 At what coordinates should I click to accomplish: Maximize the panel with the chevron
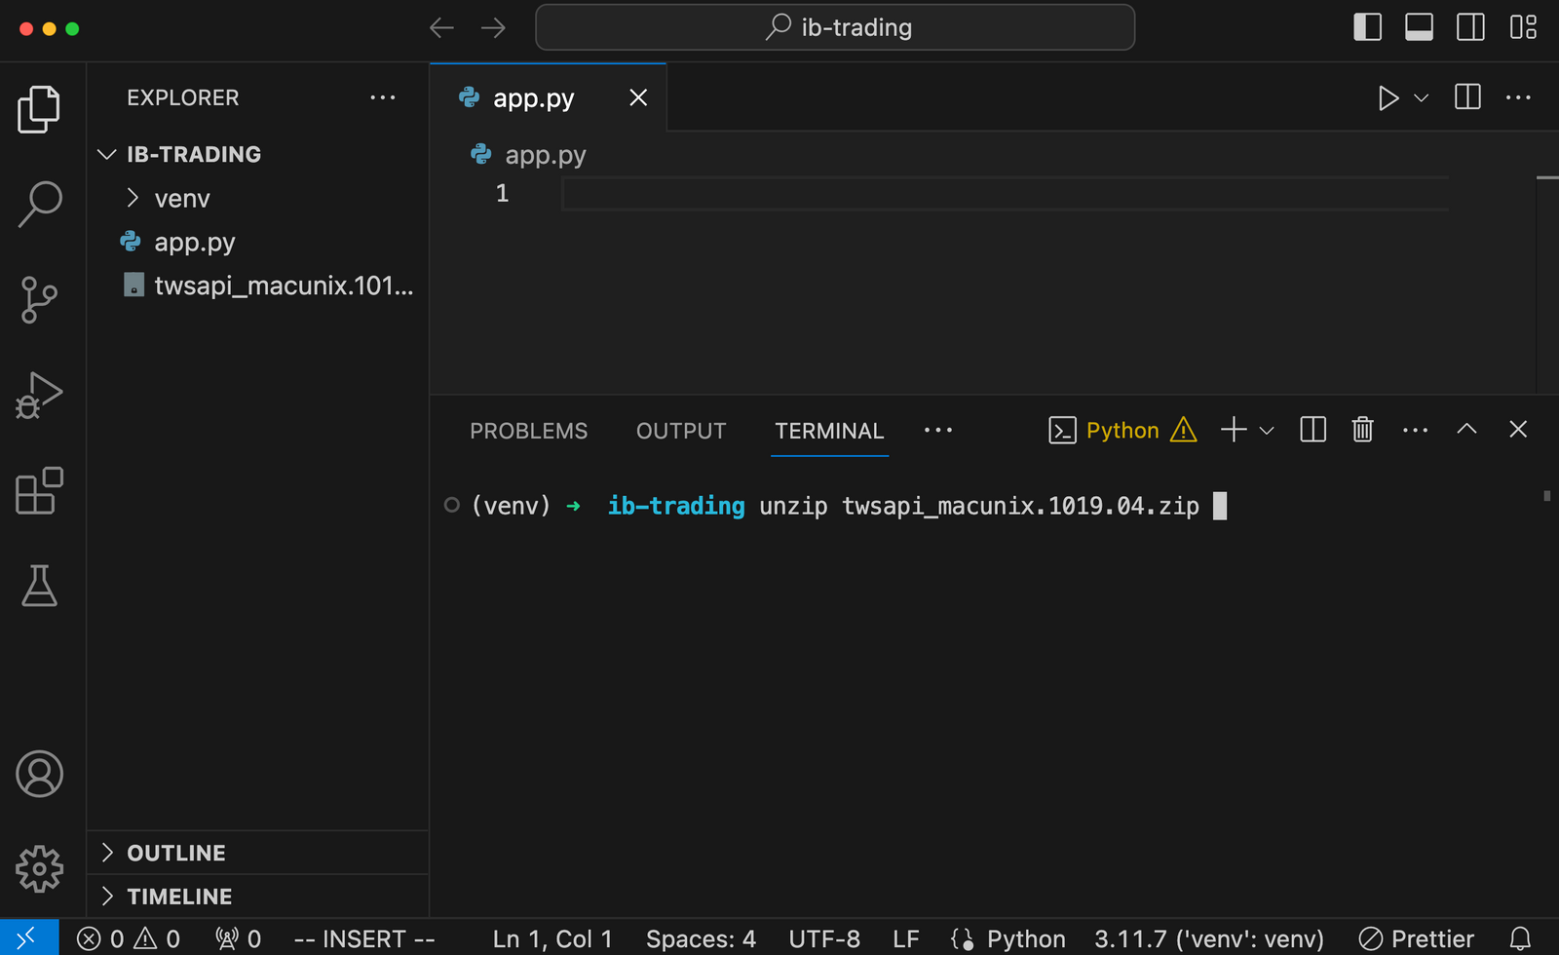tap(1466, 429)
